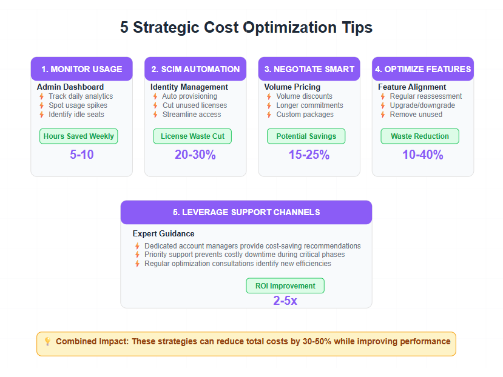Click bolt icon before Dedicated account managers
The height and width of the screenshot is (377, 503).
[x=137, y=246]
